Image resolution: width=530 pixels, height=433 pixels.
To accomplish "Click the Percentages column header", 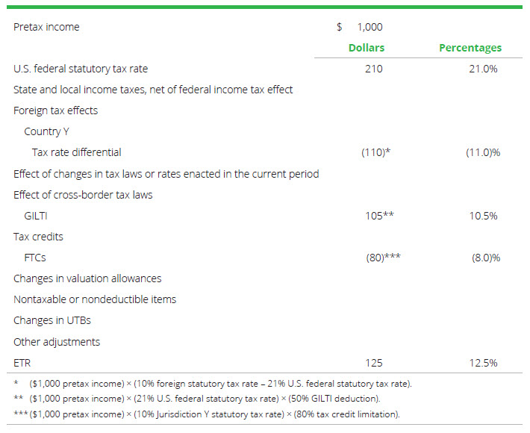I will click(x=470, y=48).
